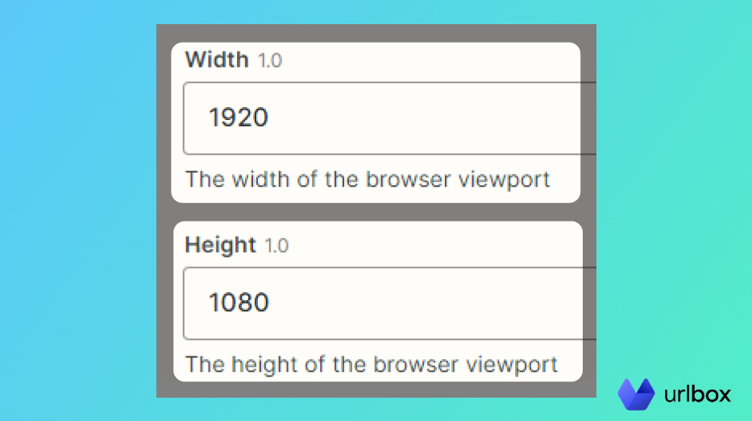Click the word 'browser' in the Width description
Image resolution: width=752 pixels, height=421 pixels.
409,179
